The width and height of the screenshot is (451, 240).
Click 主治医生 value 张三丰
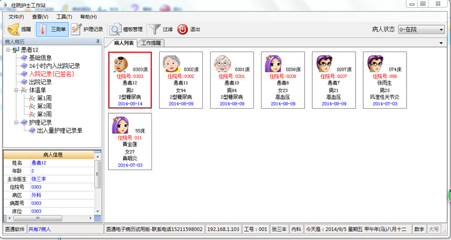[x=39, y=179]
